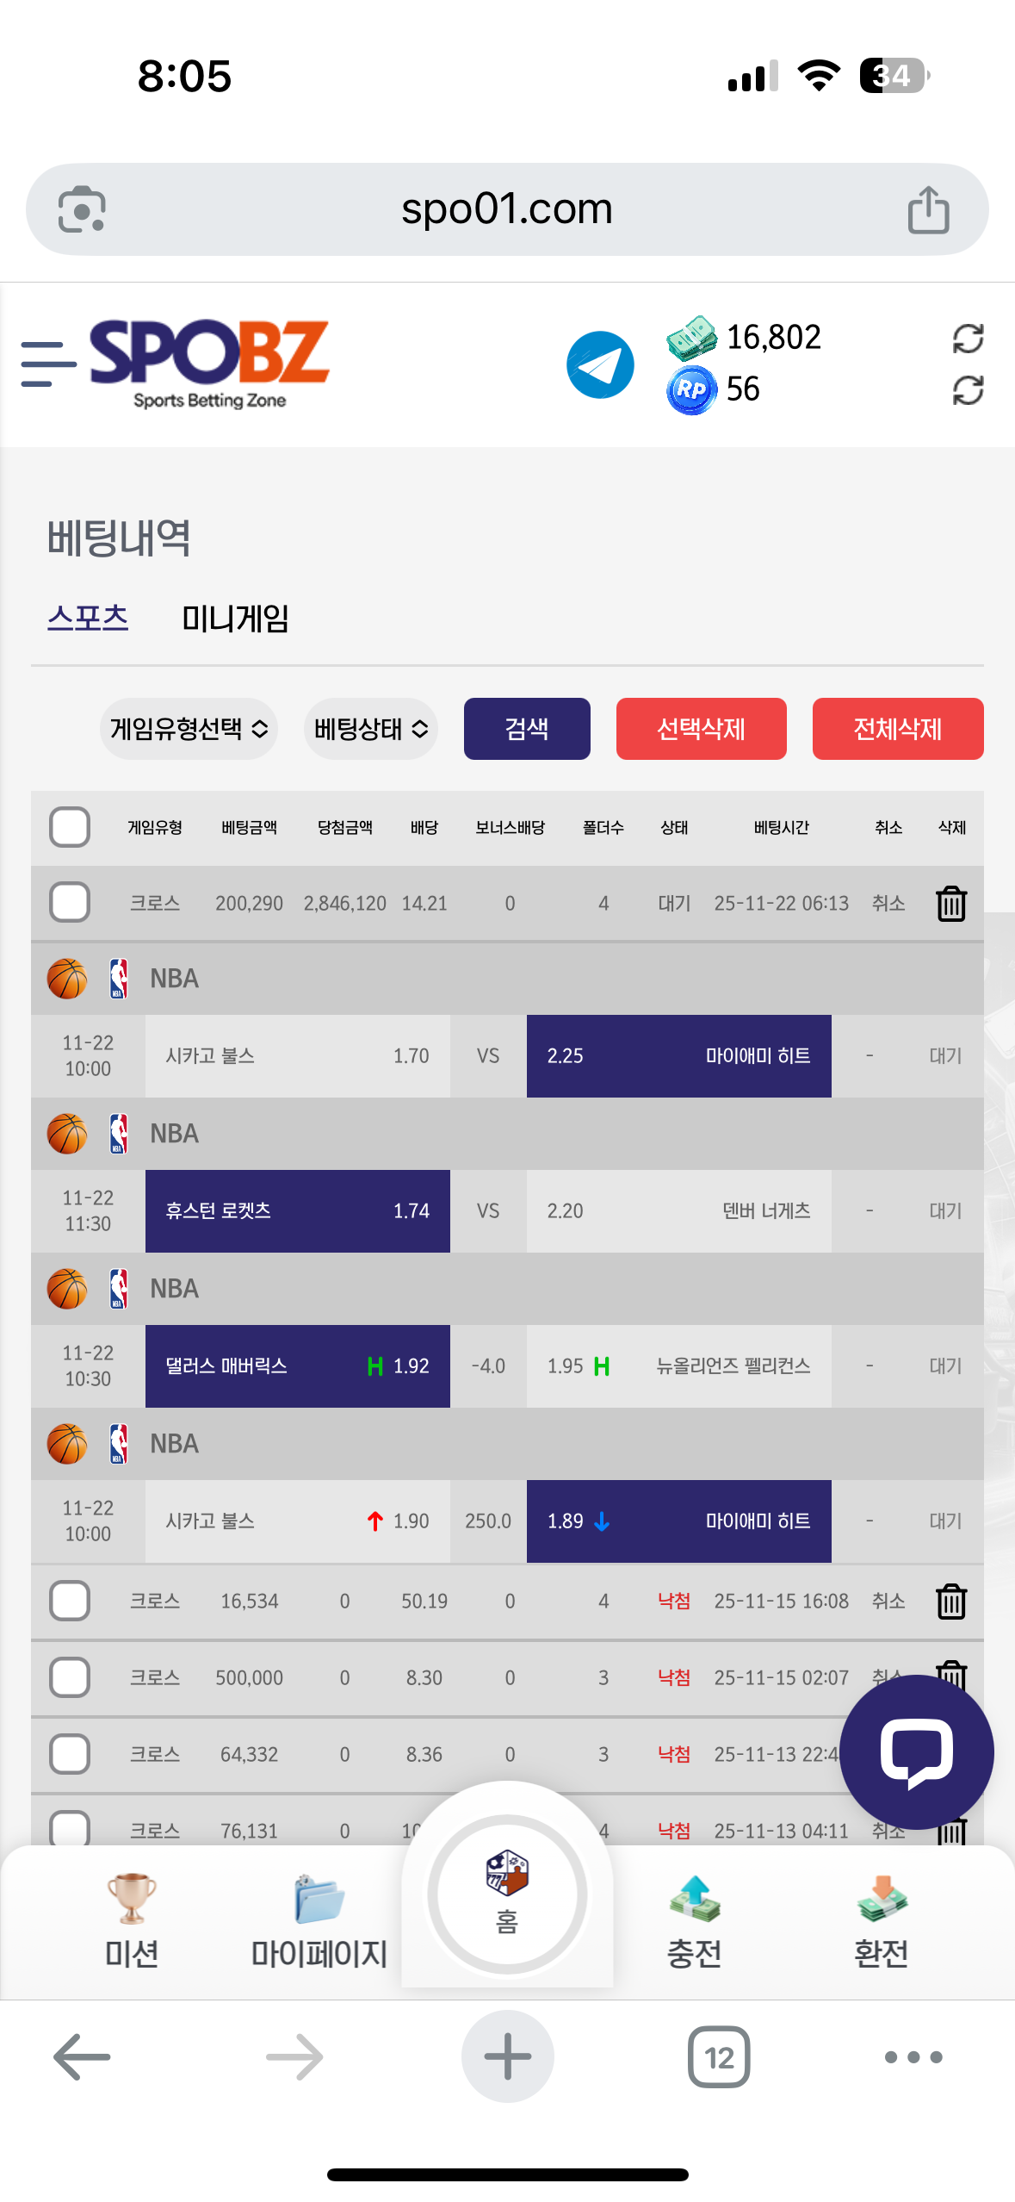The image size is (1015, 2202).
Task: Open browser tabs overview showing 12
Action: click(719, 2057)
